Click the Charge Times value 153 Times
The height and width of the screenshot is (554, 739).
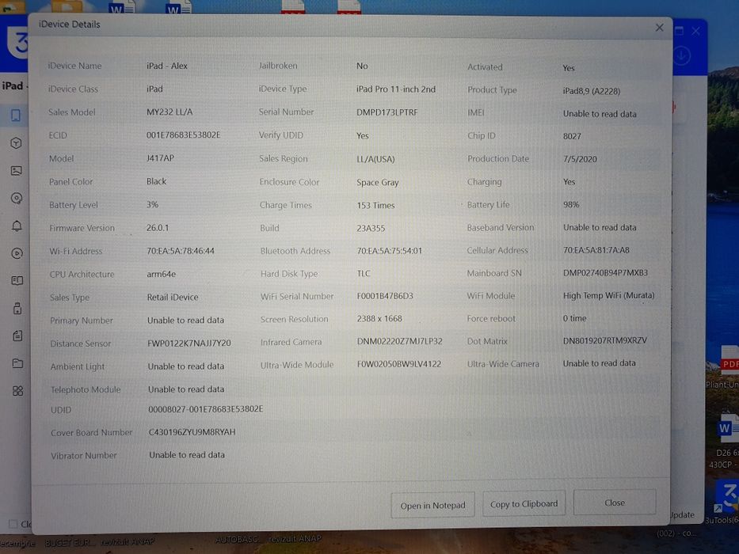click(375, 205)
